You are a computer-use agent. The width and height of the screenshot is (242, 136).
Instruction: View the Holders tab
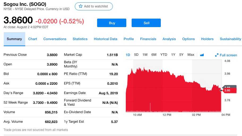point(207,39)
